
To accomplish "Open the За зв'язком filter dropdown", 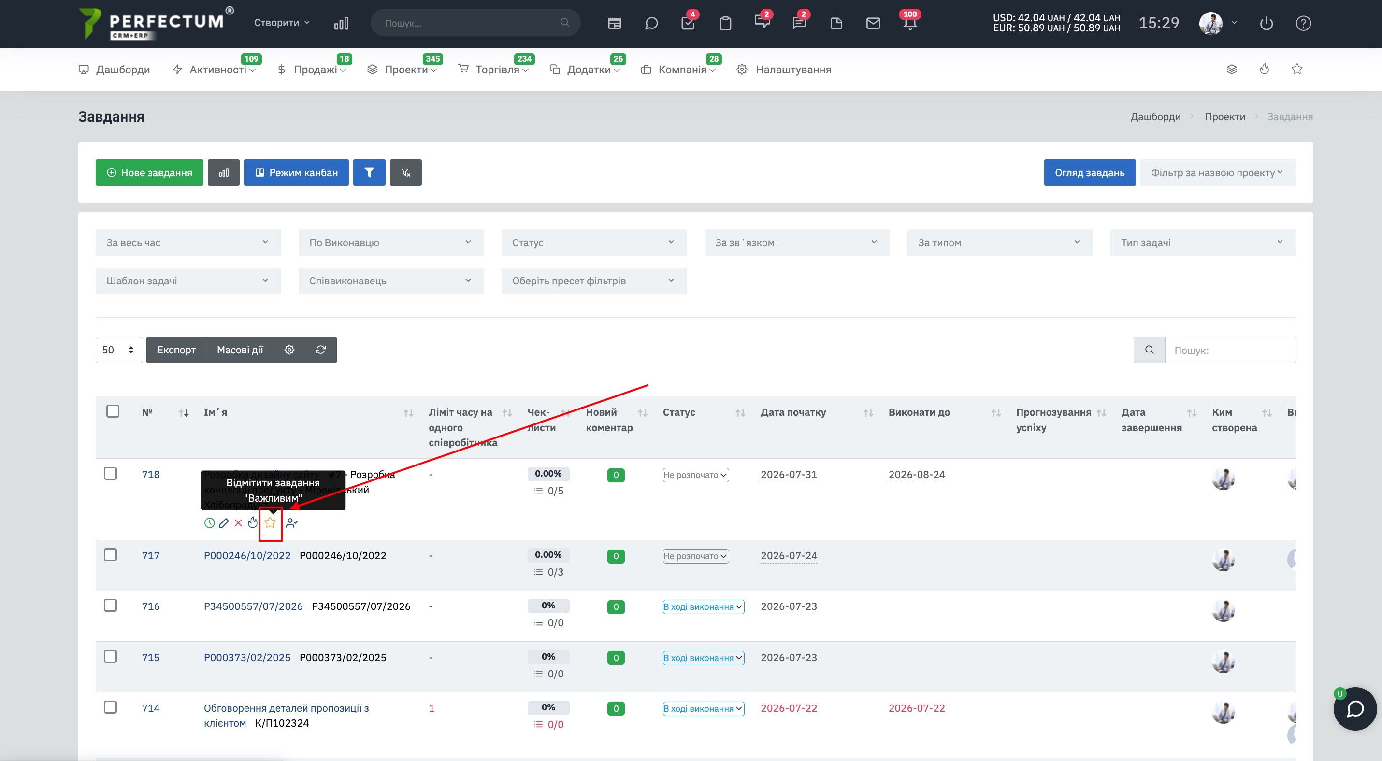I will pos(797,243).
